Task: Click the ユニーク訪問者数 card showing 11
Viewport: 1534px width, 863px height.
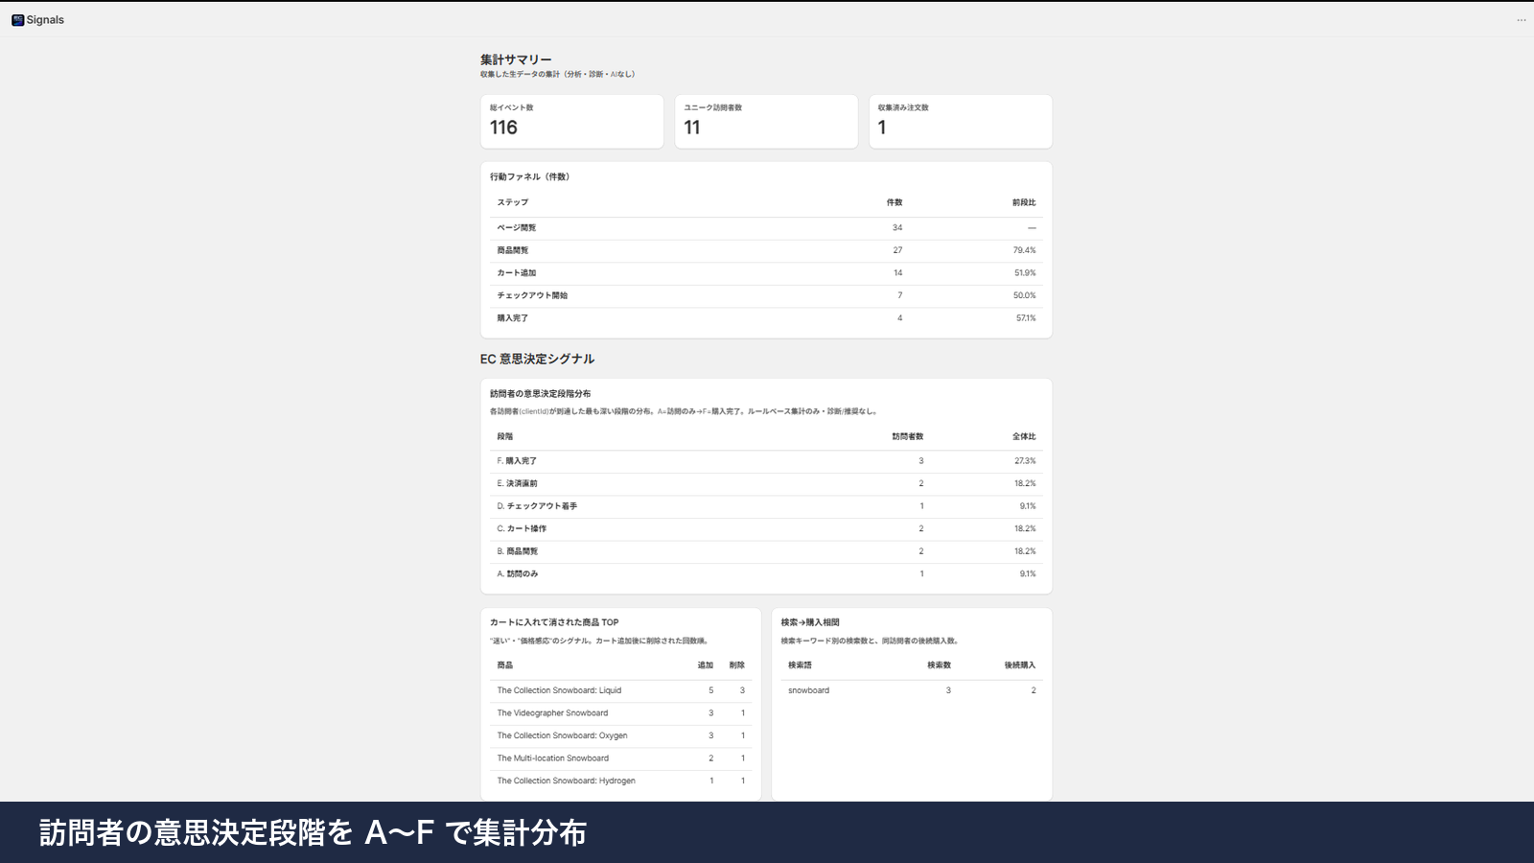Action: click(766, 122)
